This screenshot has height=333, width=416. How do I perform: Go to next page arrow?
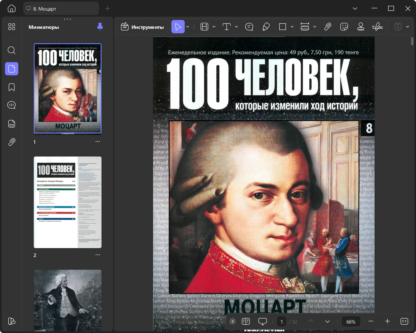tap(328, 321)
